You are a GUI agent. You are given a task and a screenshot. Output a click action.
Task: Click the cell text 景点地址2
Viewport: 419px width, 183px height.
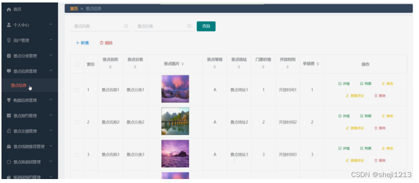tap(239, 122)
